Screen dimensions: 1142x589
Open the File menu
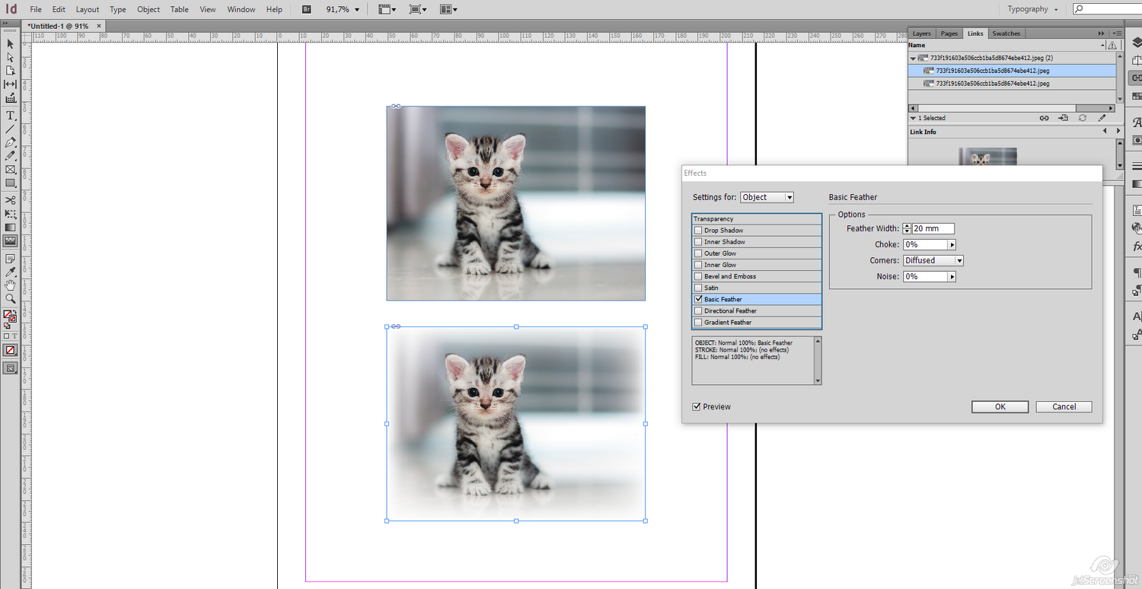[36, 9]
